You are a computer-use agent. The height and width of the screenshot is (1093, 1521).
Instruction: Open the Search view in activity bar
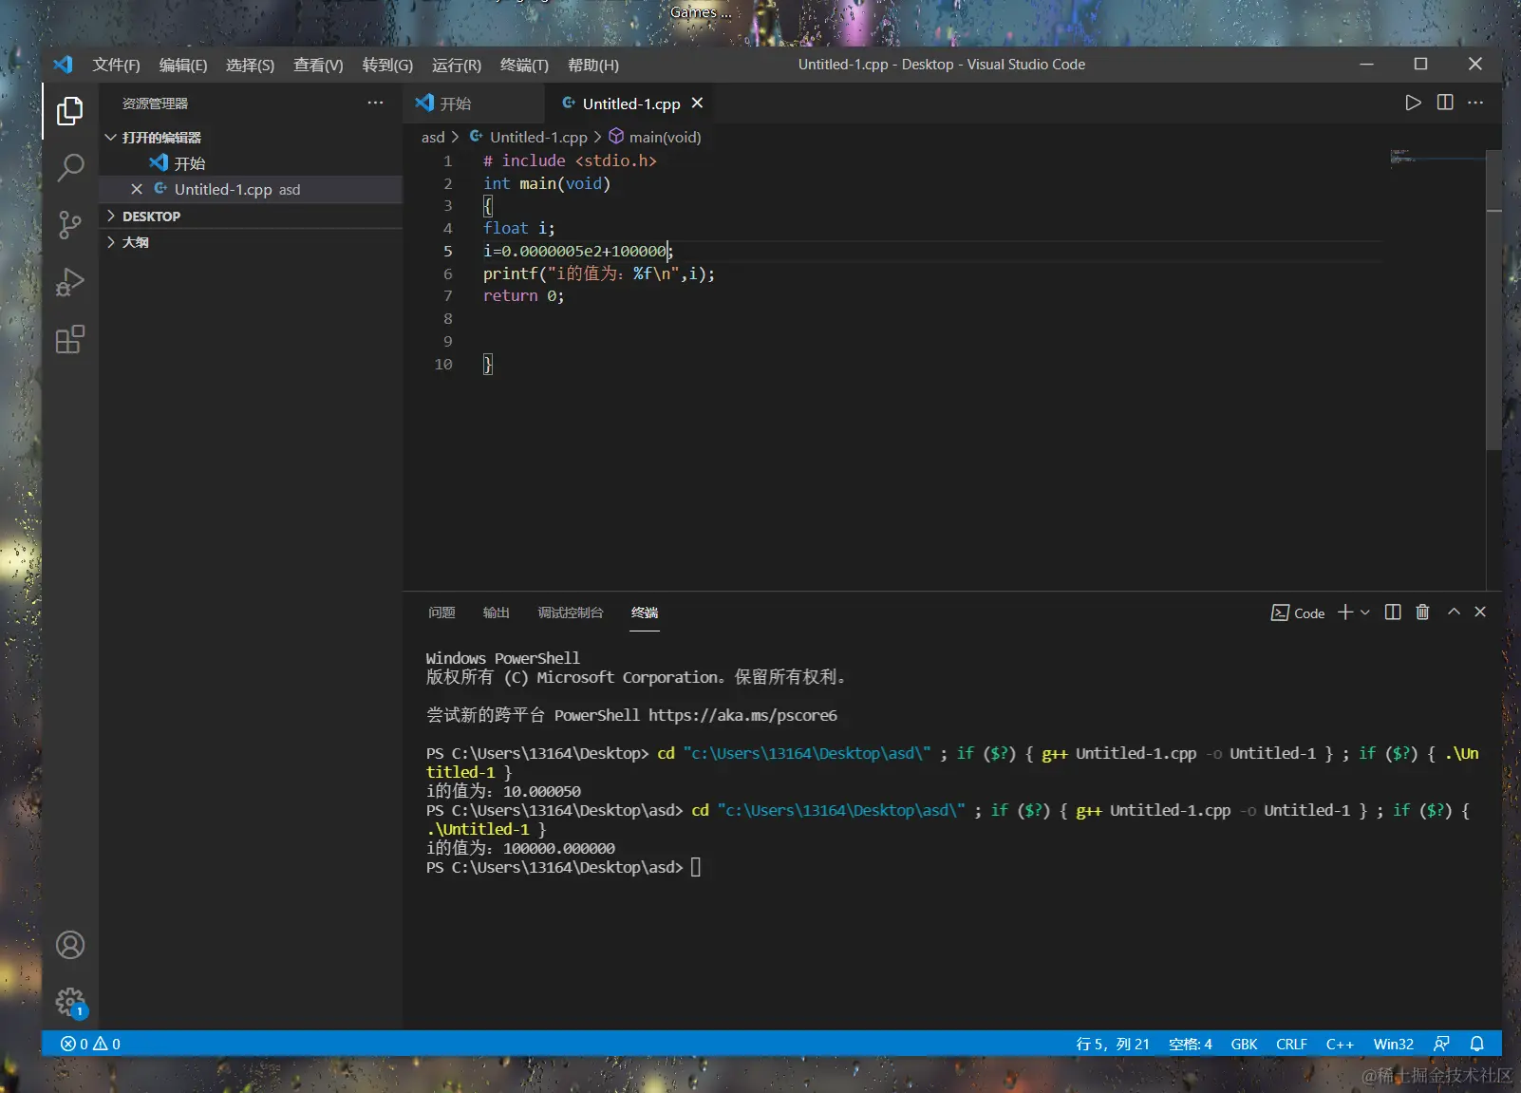point(69,168)
